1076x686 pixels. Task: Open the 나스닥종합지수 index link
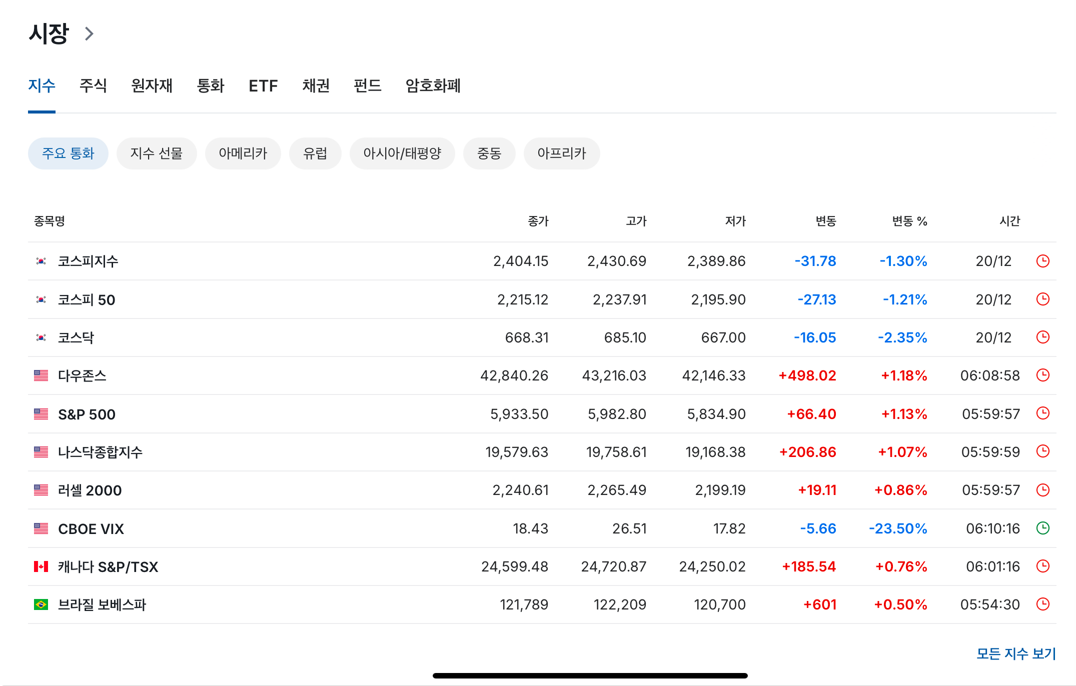coord(100,452)
